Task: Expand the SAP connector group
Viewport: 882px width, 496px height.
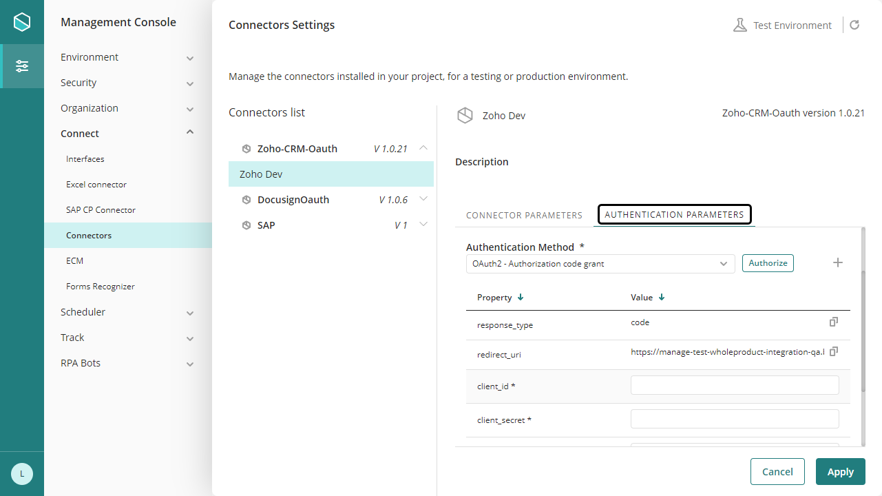Action: pyautogui.click(x=423, y=225)
